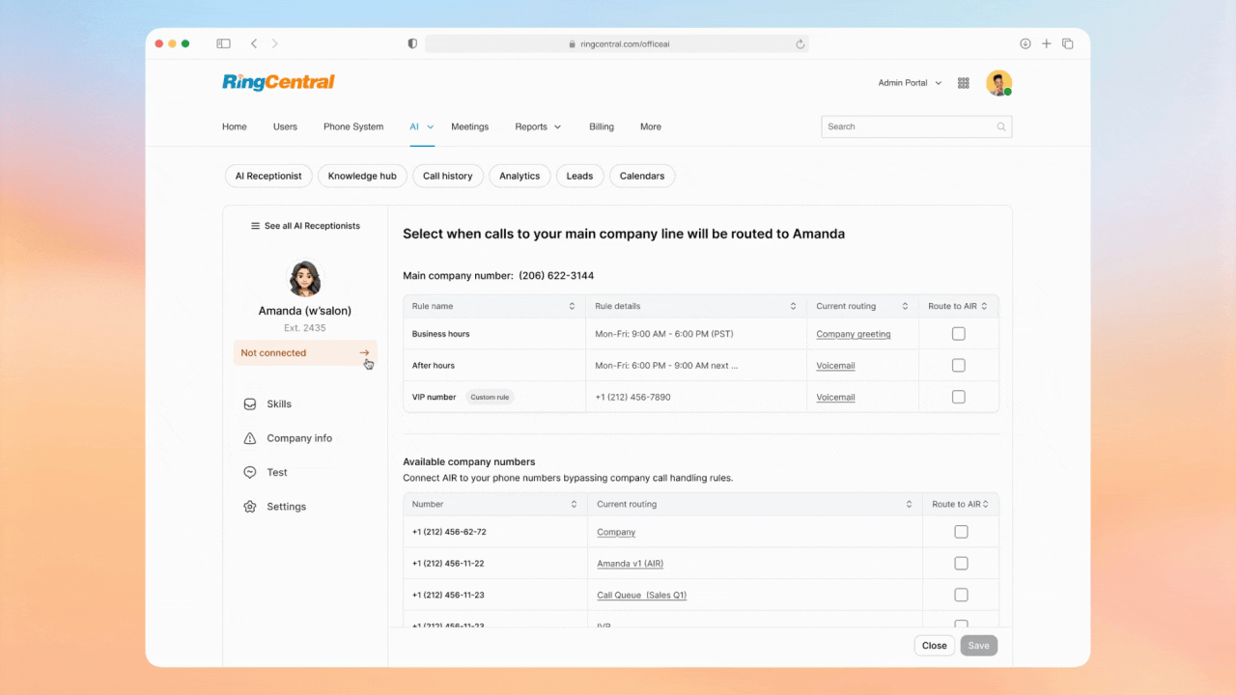Check Route to AIR for Business hours

coord(958,333)
